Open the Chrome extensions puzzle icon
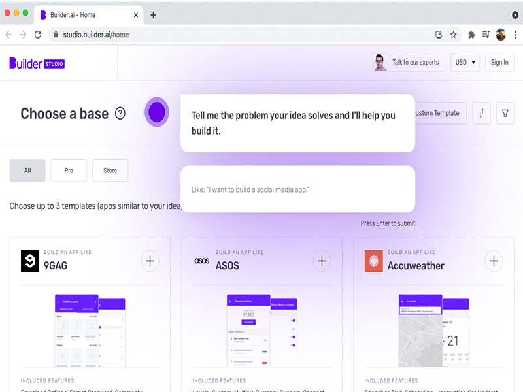The width and height of the screenshot is (523, 392). pyautogui.click(x=471, y=35)
